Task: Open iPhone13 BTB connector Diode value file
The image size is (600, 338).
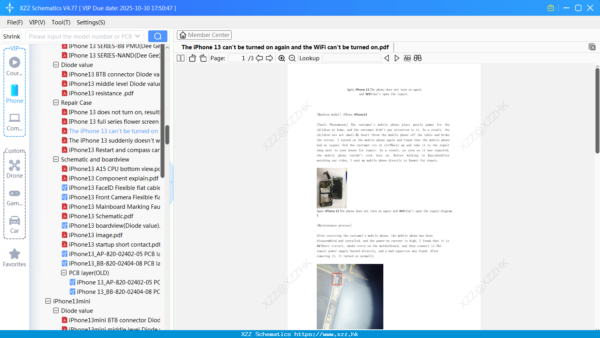Action: 111,74
